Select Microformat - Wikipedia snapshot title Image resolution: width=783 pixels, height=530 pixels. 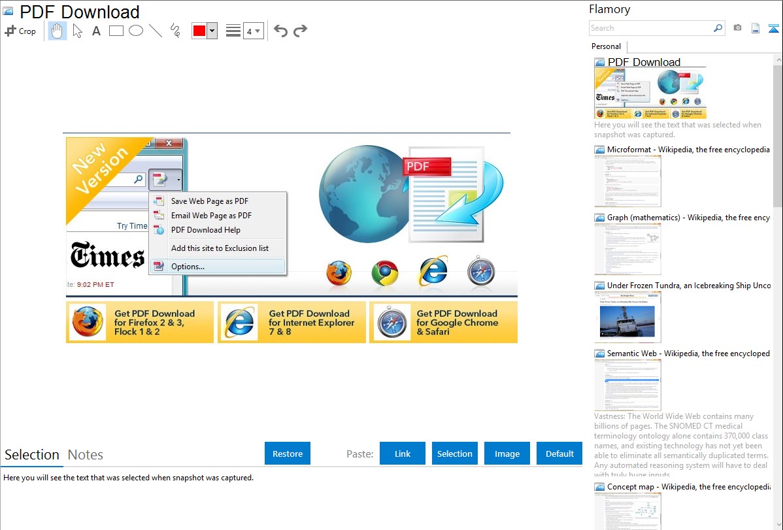688,150
